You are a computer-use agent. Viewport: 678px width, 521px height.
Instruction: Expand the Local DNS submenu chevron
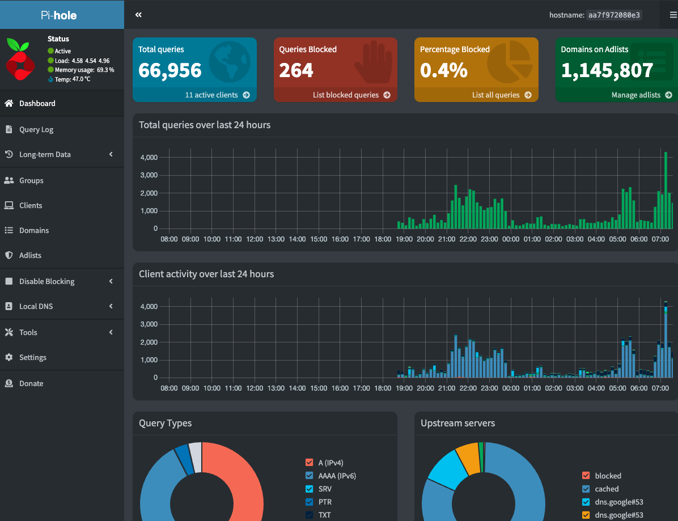coord(111,306)
